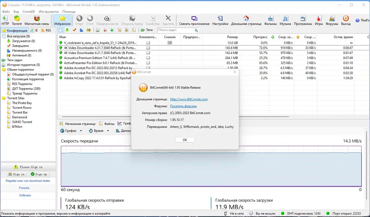
Task: Open the Forums link in the sidebar
Action: [x=24, y=188]
